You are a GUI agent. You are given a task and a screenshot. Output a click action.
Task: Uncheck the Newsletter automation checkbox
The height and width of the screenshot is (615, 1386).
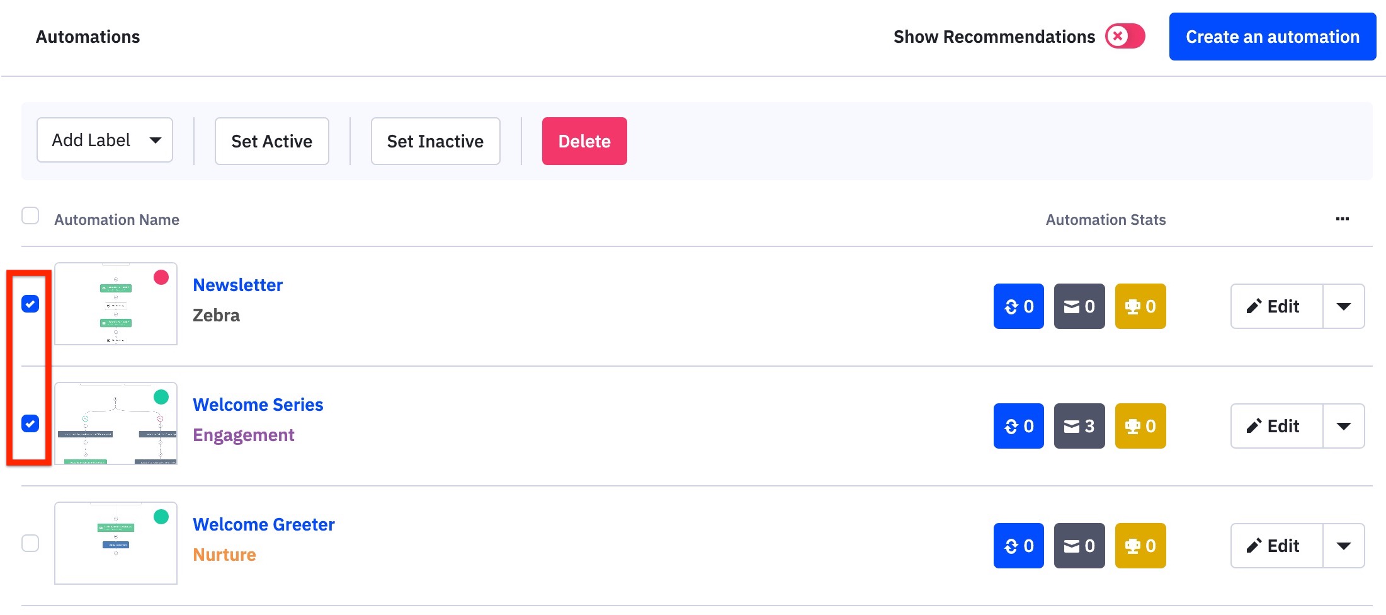[x=30, y=304]
